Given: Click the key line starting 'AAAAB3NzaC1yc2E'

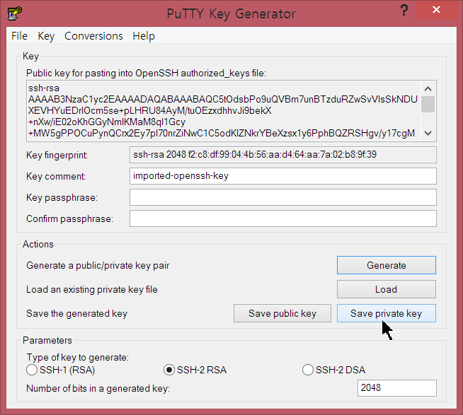Looking at the screenshot, I should coord(222,99).
